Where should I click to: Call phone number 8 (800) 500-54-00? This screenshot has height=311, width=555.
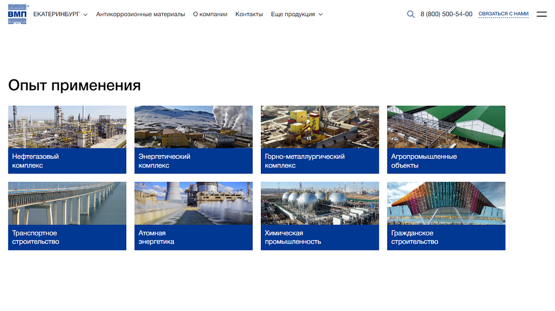pos(446,14)
